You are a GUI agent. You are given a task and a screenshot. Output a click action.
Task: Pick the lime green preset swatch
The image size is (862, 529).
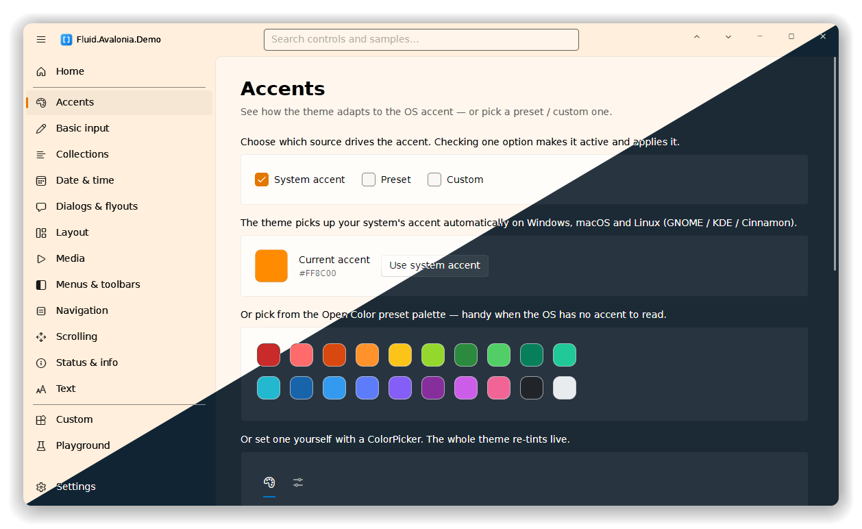433,355
